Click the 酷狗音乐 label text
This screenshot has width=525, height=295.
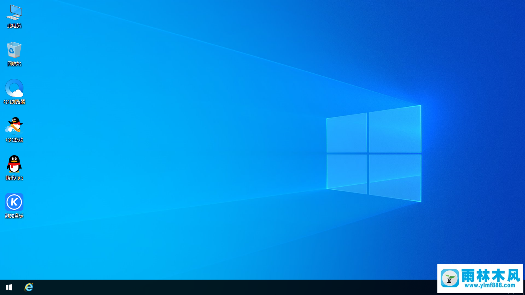(x=14, y=216)
